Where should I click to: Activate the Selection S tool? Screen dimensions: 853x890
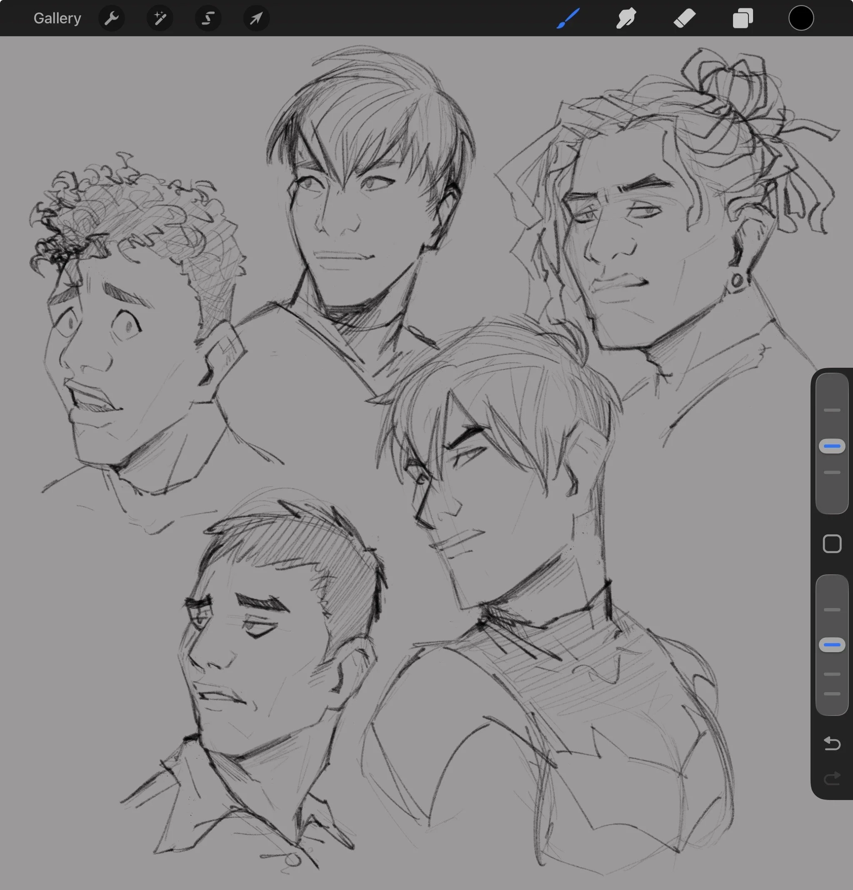(x=208, y=18)
